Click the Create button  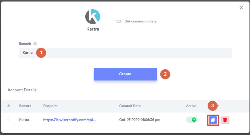tap(125, 74)
